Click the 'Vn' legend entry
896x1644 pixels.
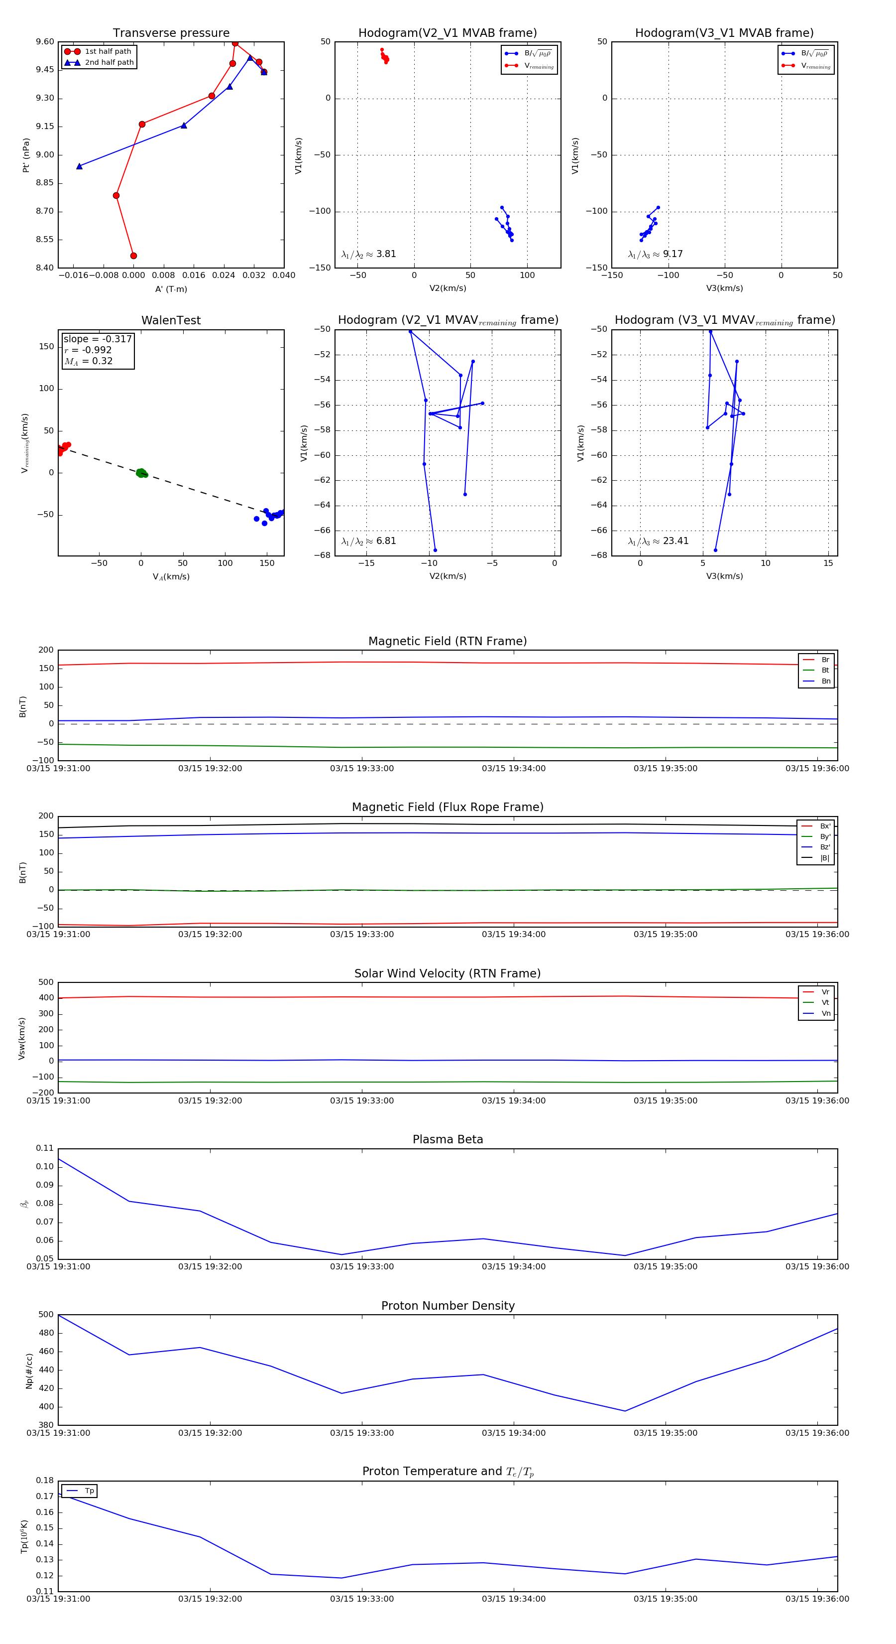pos(817,1013)
